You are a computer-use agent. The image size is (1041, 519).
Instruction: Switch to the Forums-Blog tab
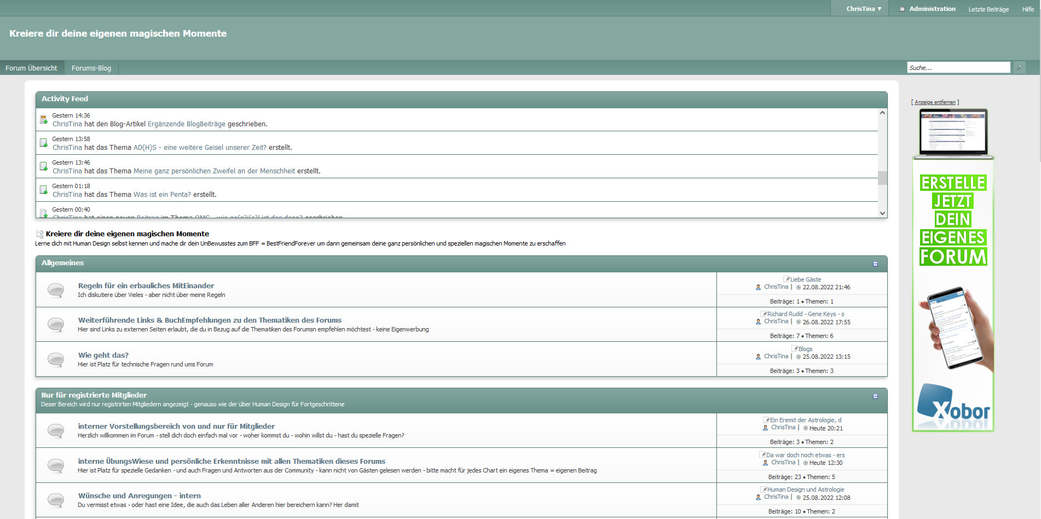(x=91, y=68)
